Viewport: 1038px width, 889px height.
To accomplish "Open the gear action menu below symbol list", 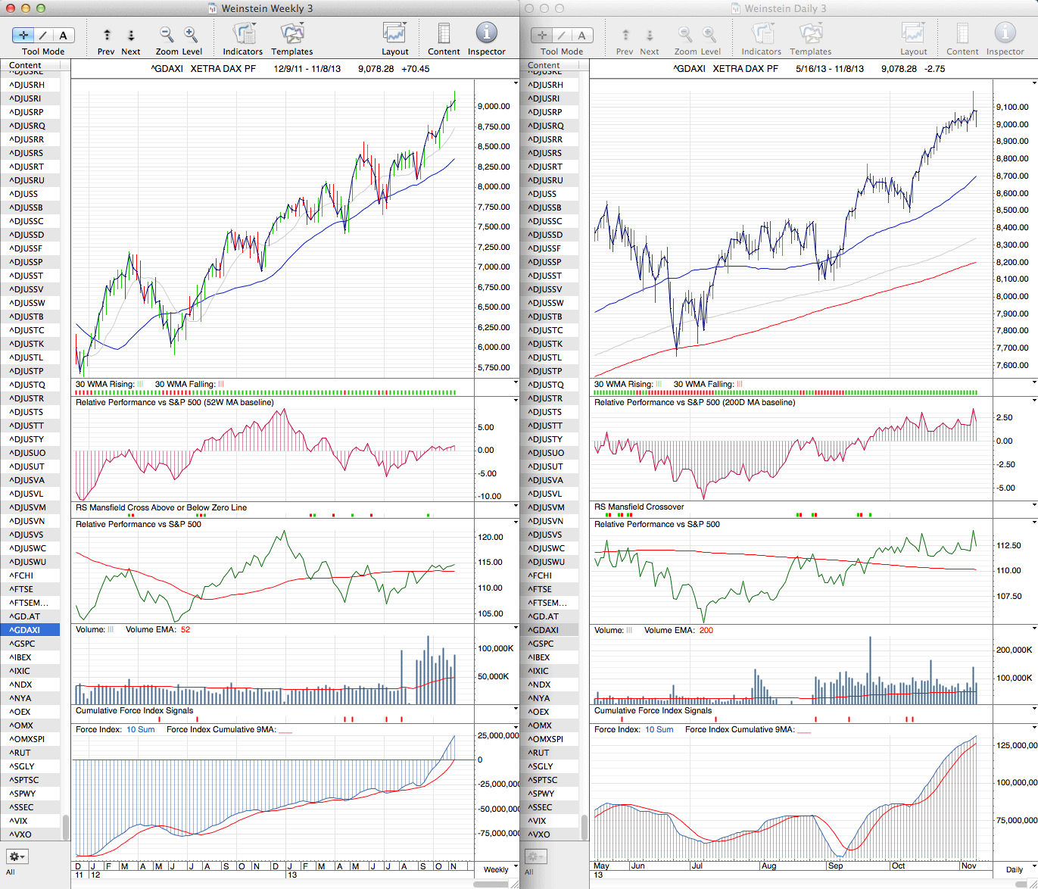I will pyautogui.click(x=17, y=856).
